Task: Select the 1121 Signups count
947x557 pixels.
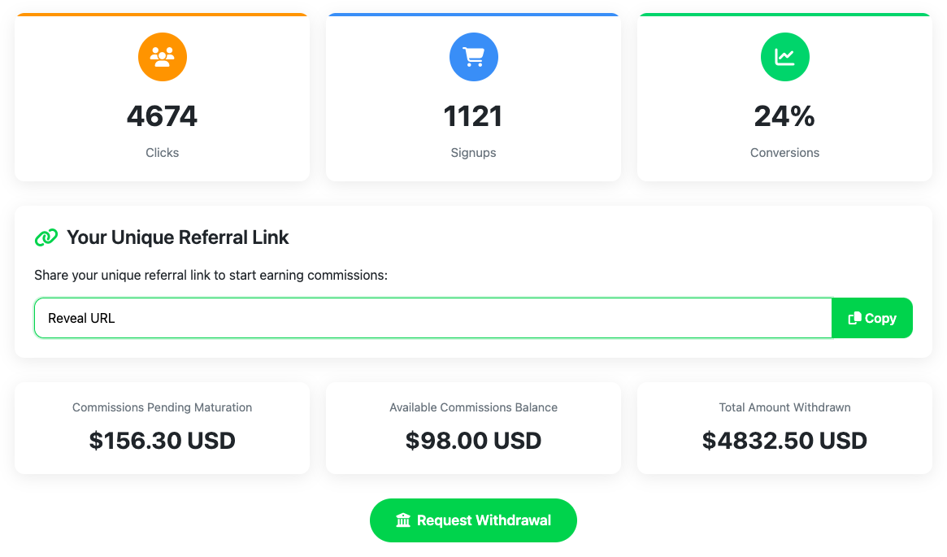Action: (x=473, y=115)
